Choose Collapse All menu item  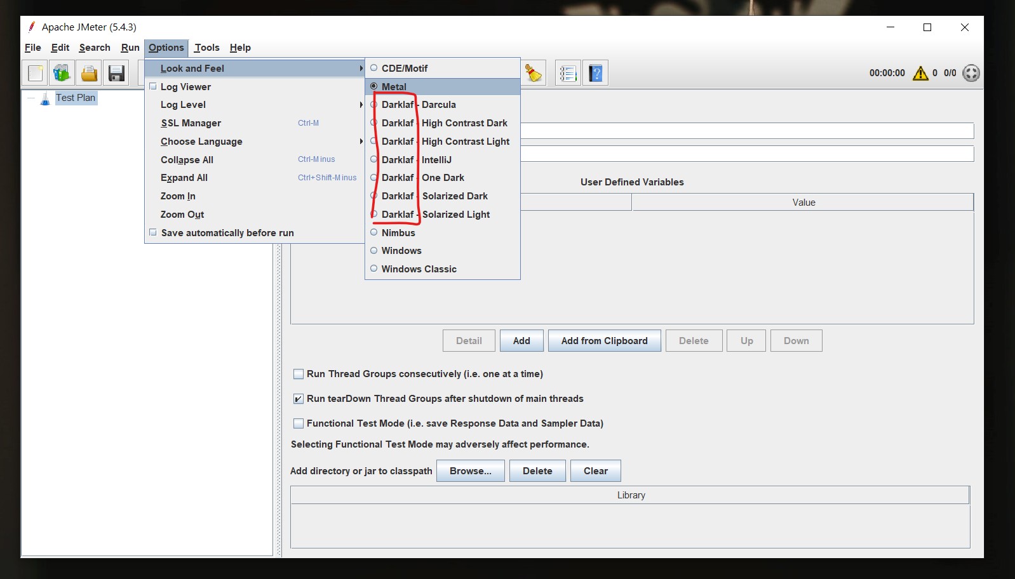click(x=255, y=160)
